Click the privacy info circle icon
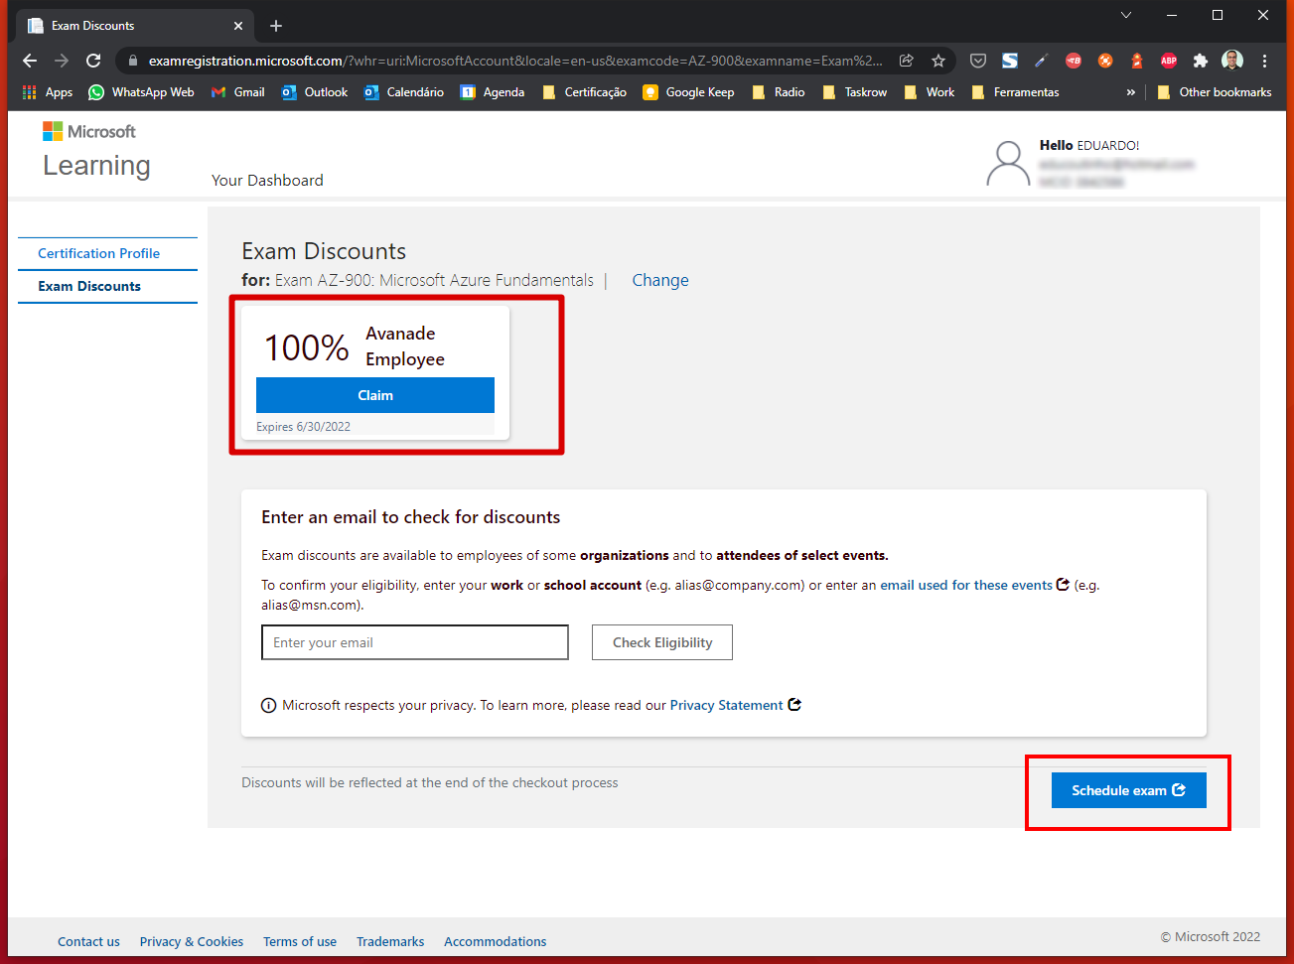Viewport: 1294px width, 964px height. tap(268, 706)
